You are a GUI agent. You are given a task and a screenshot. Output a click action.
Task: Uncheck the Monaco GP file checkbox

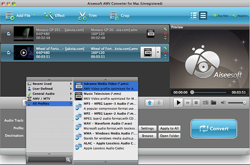[x=9, y=34]
